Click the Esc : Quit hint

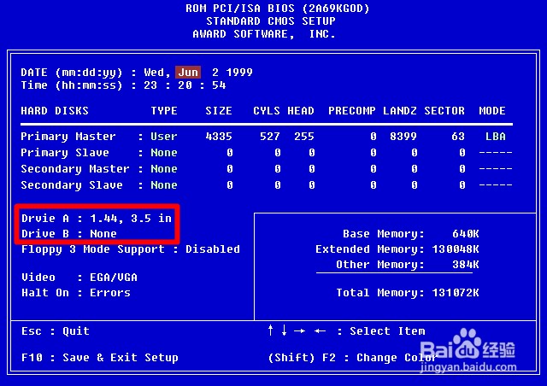point(56,330)
